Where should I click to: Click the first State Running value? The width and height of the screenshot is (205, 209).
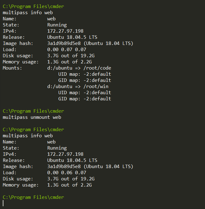pyautogui.click(x=57, y=25)
